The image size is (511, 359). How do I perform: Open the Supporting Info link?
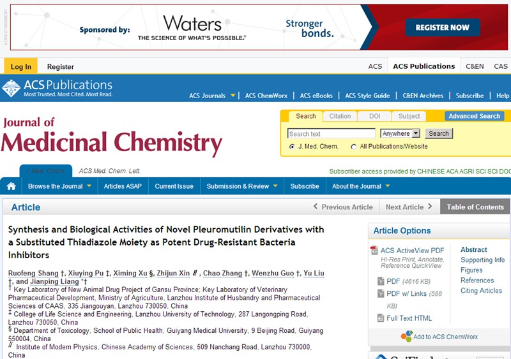[x=483, y=260]
